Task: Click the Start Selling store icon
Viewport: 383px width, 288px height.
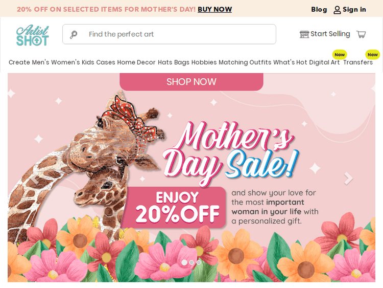Action: [304, 34]
